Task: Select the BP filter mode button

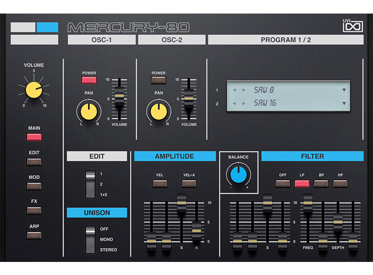Action: (321, 184)
